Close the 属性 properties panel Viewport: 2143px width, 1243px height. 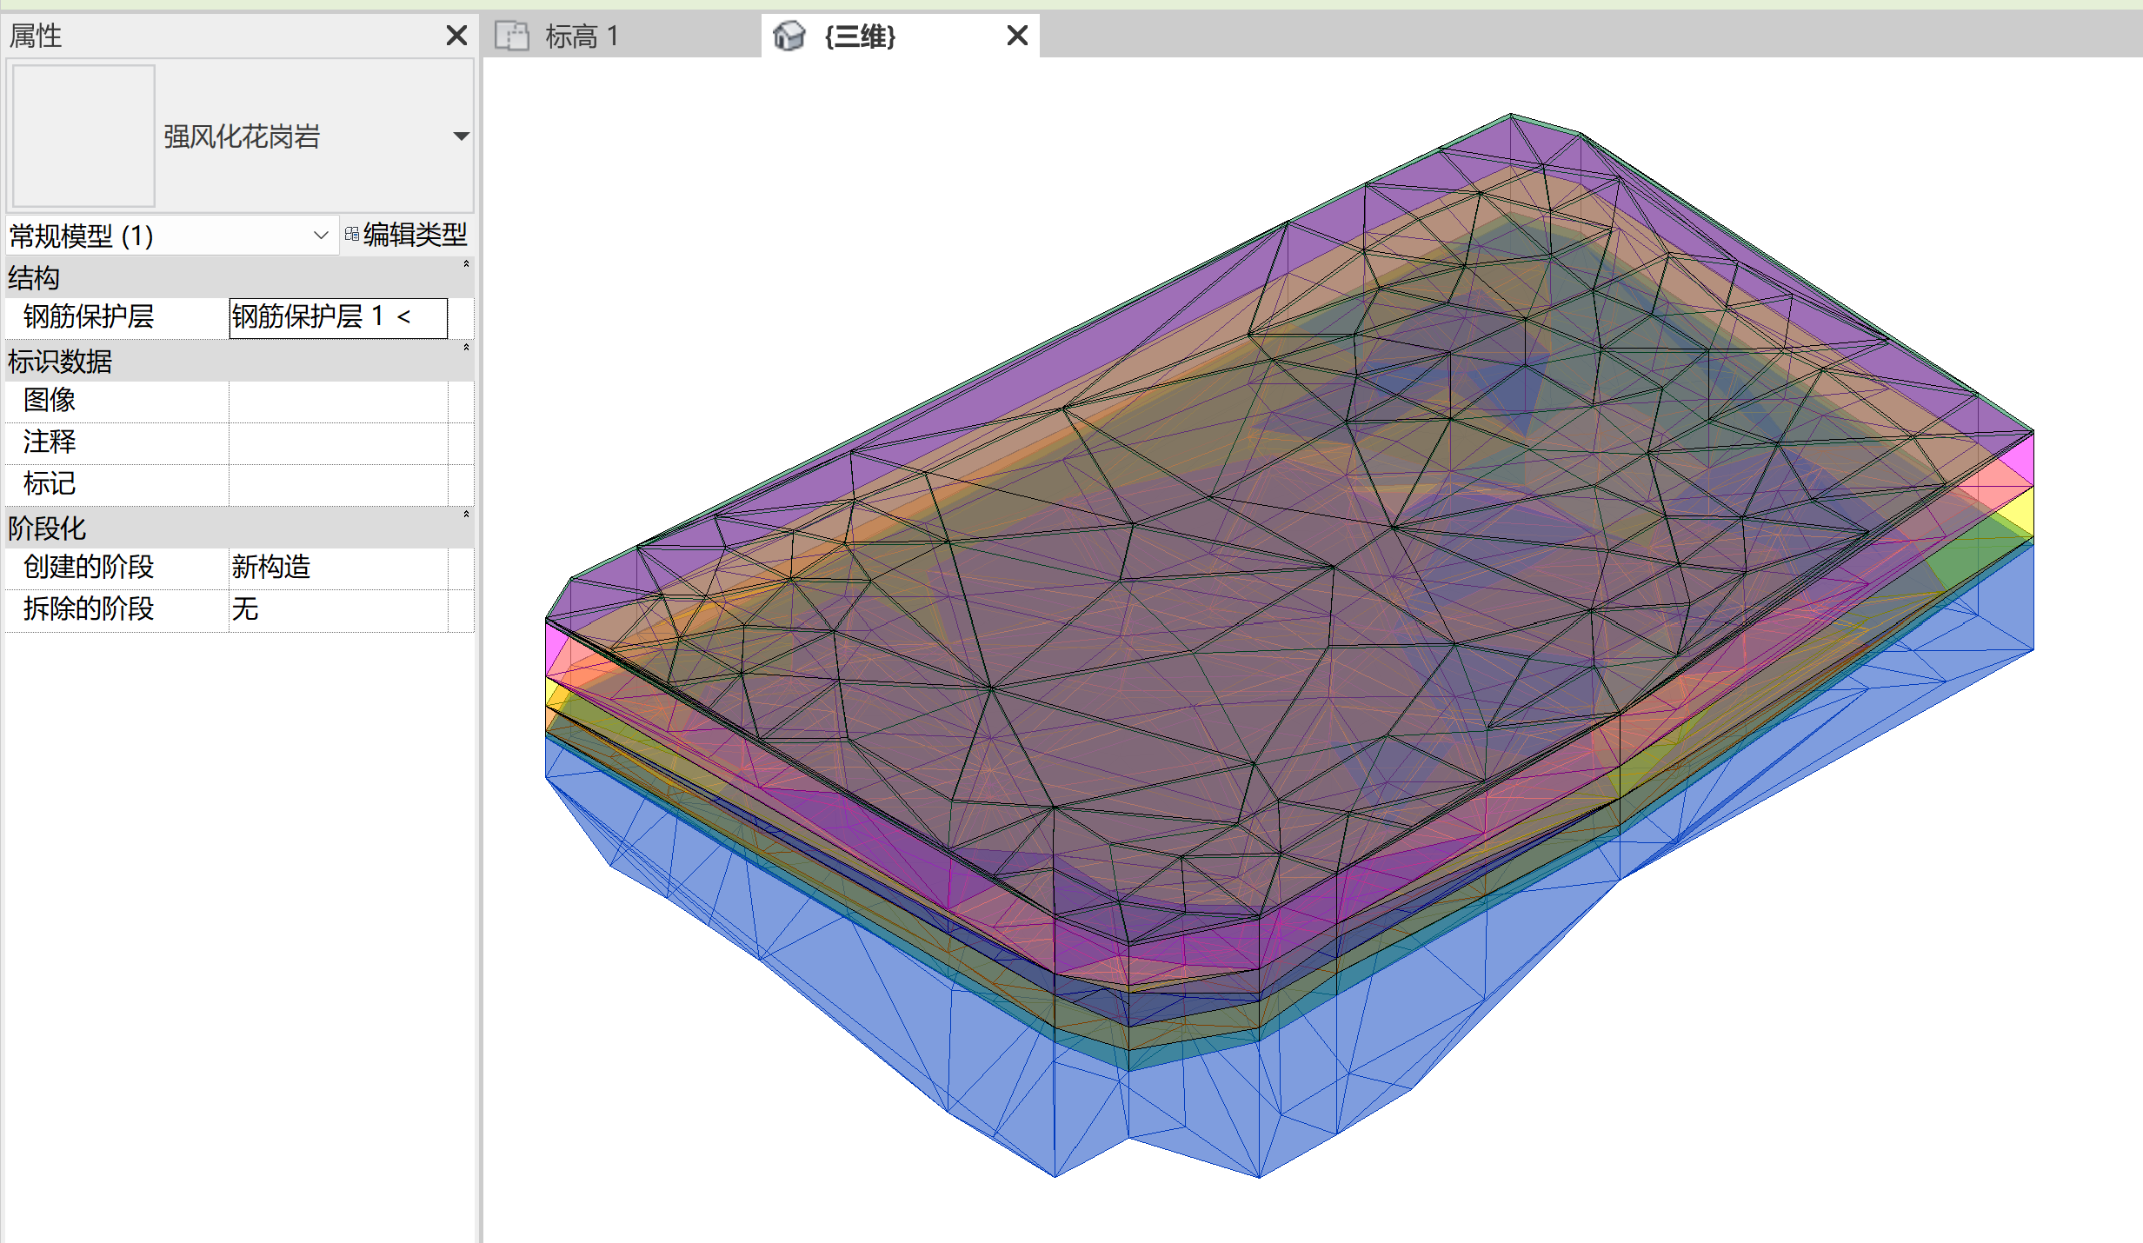pos(456,36)
